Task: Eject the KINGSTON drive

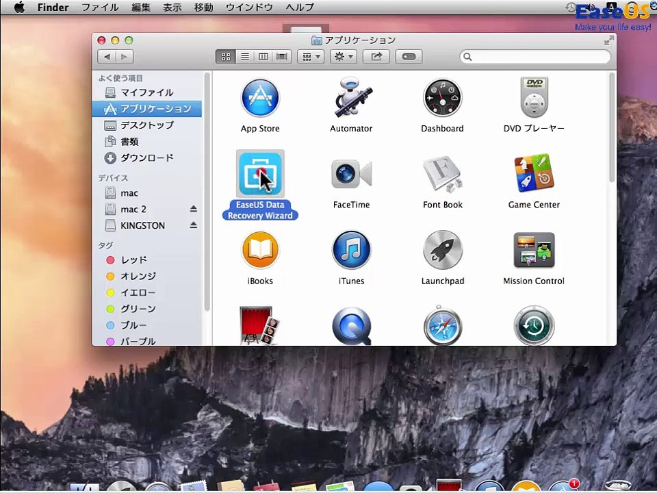Action: pyautogui.click(x=193, y=225)
